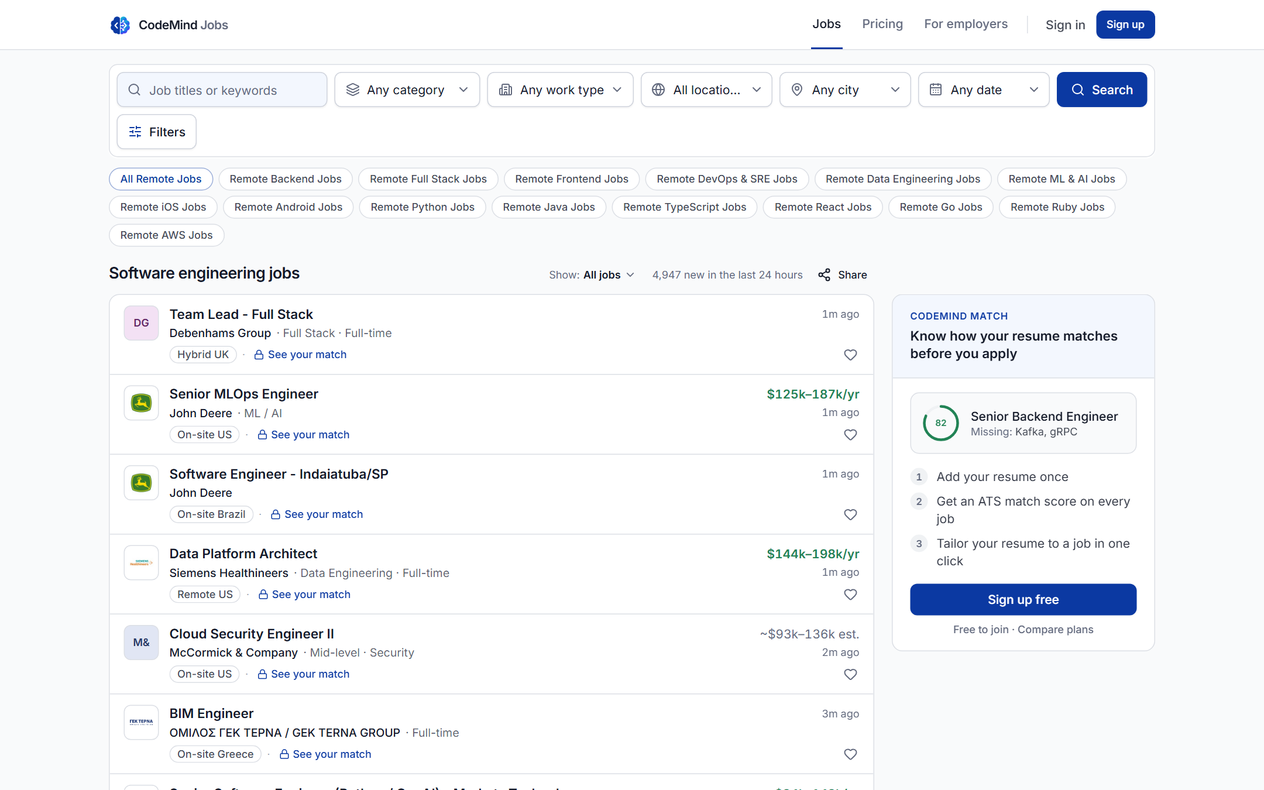Click the Remote US tag
Image resolution: width=1264 pixels, height=790 pixels.
click(x=205, y=595)
